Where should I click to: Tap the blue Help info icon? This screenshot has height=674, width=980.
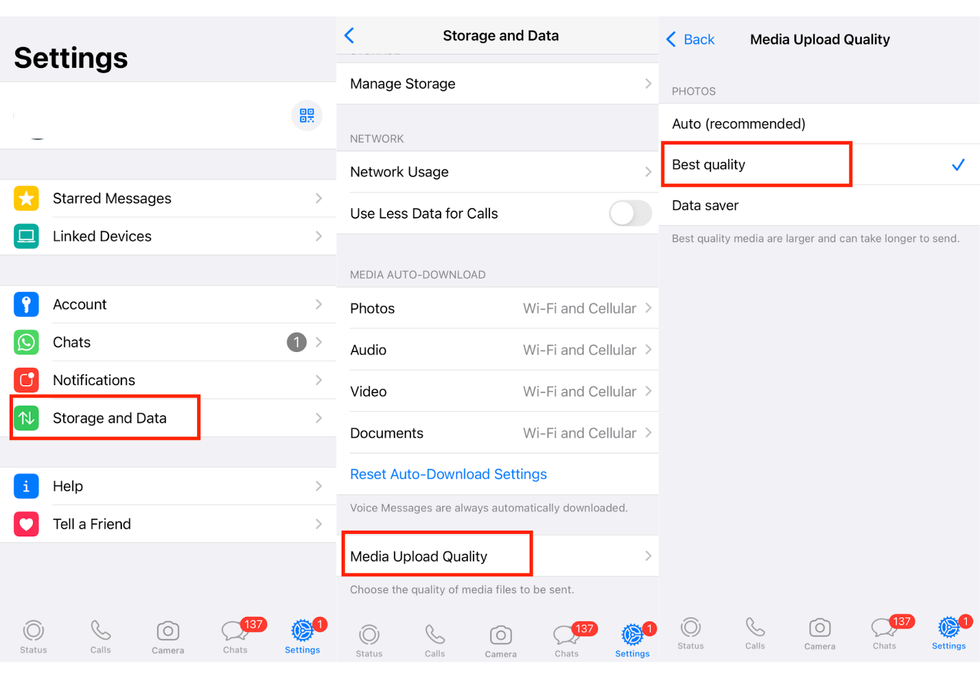point(26,486)
